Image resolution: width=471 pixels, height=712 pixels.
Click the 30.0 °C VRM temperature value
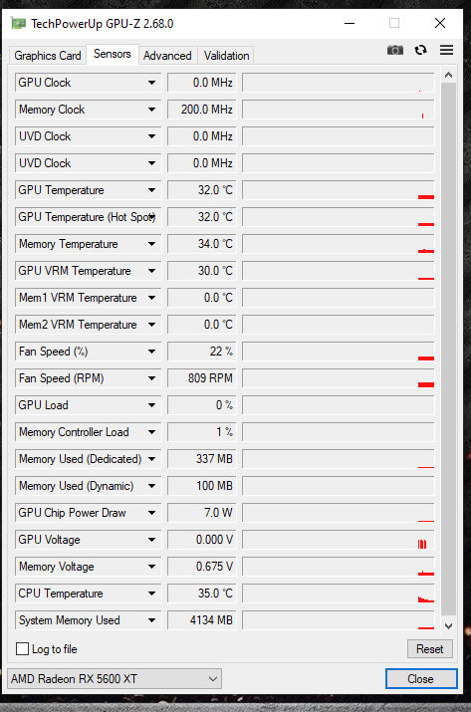202,271
